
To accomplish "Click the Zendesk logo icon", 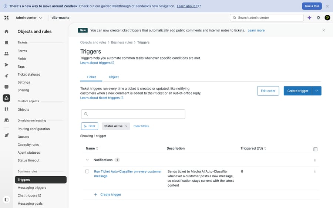I will pos(6,18).
